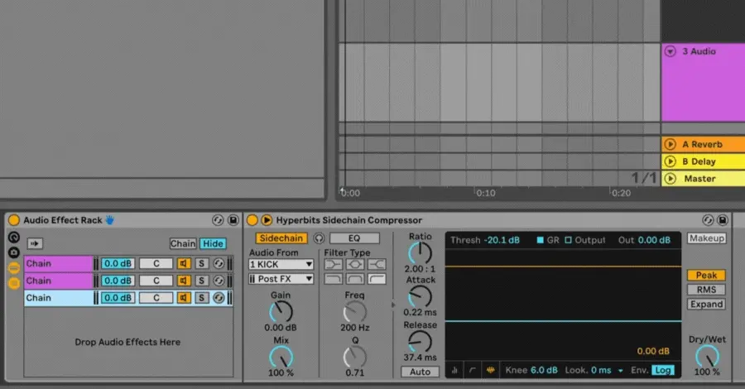Open the Lookahead 0 ms dropdown arrow
The height and width of the screenshot is (389, 745).
pos(621,371)
